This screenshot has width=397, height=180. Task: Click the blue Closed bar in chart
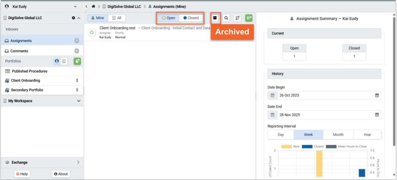[362, 173]
